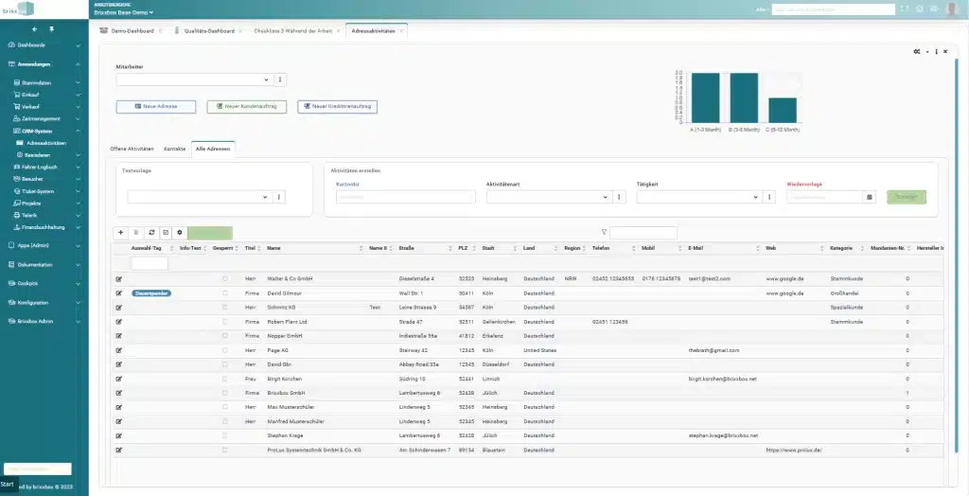
Task: Collapse the CRM-System sidebar section
Action: point(47,132)
